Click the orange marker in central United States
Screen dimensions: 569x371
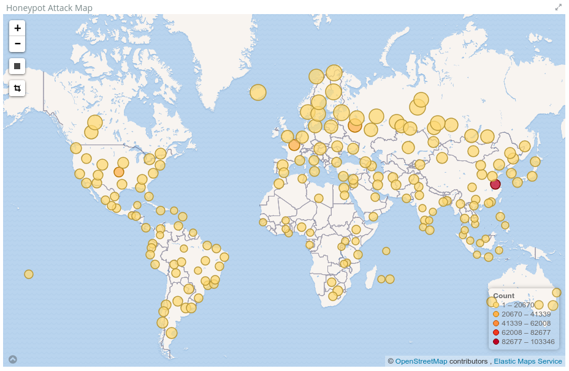tap(119, 172)
